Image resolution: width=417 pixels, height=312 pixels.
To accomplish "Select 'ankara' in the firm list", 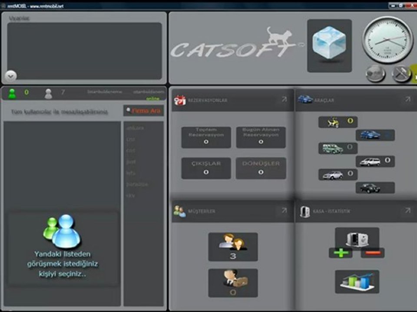I will (x=136, y=128).
